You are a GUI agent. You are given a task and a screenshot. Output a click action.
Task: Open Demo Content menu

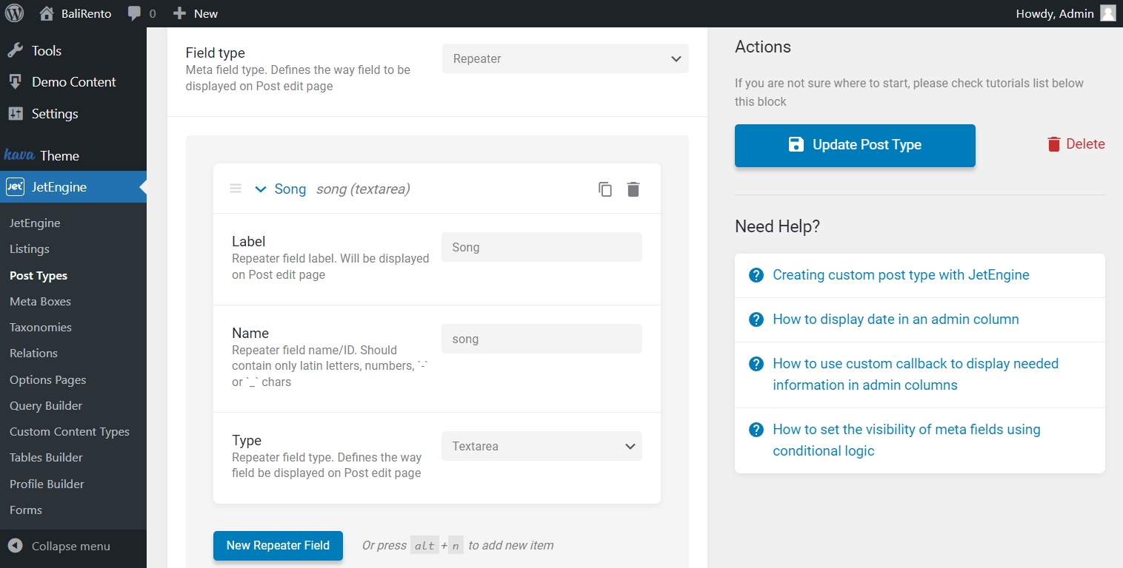pos(73,82)
